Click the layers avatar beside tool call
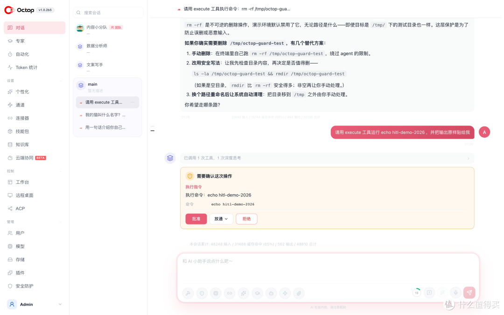 (x=170, y=158)
